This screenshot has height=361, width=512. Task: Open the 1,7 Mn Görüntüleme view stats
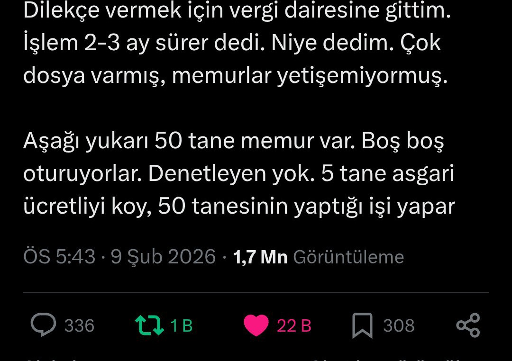[319, 257]
